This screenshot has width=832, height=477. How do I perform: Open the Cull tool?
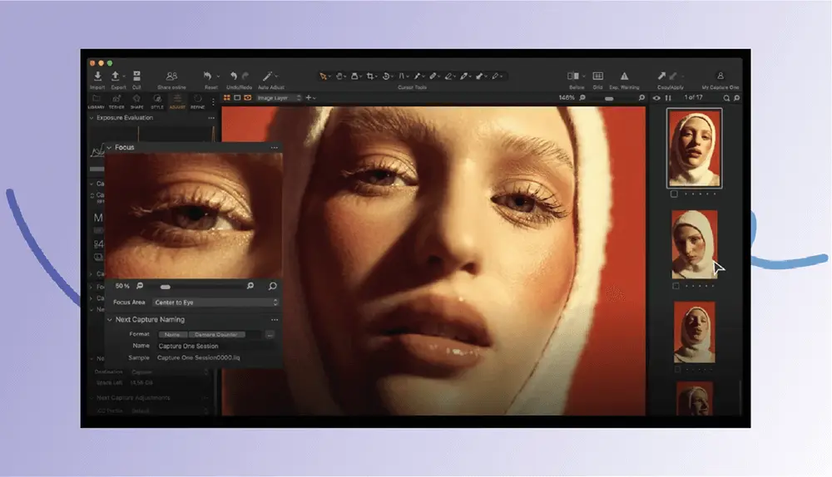coord(136,76)
